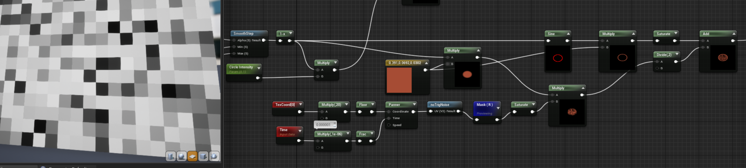Click the Panner Coordinate input pin
This screenshot has height=168, width=746.
click(x=389, y=112)
